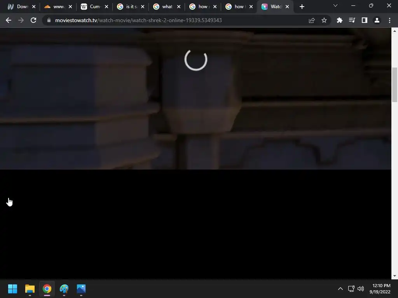The image size is (398, 298).
Task: View site information via lock icon
Action: [49, 20]
